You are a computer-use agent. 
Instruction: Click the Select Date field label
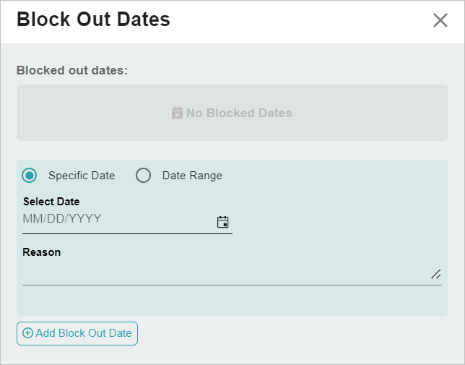click(x=51, y=202)
